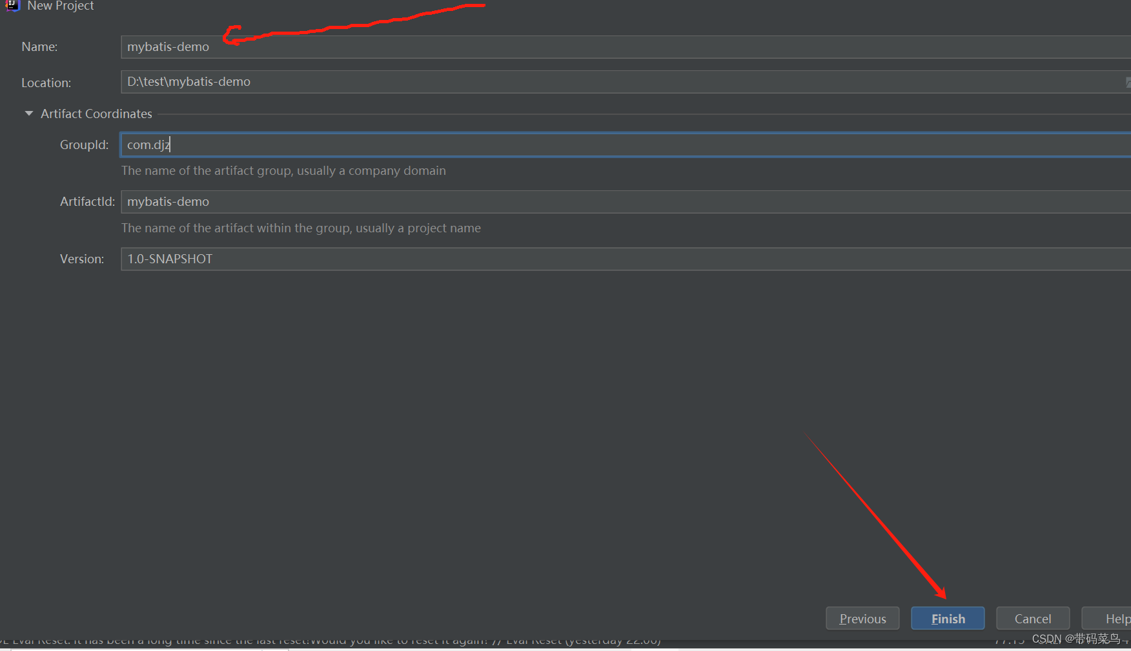Click the 'Version:' label
The height and width of the screenshot is (651, 1131).
(x=82, y=259)
